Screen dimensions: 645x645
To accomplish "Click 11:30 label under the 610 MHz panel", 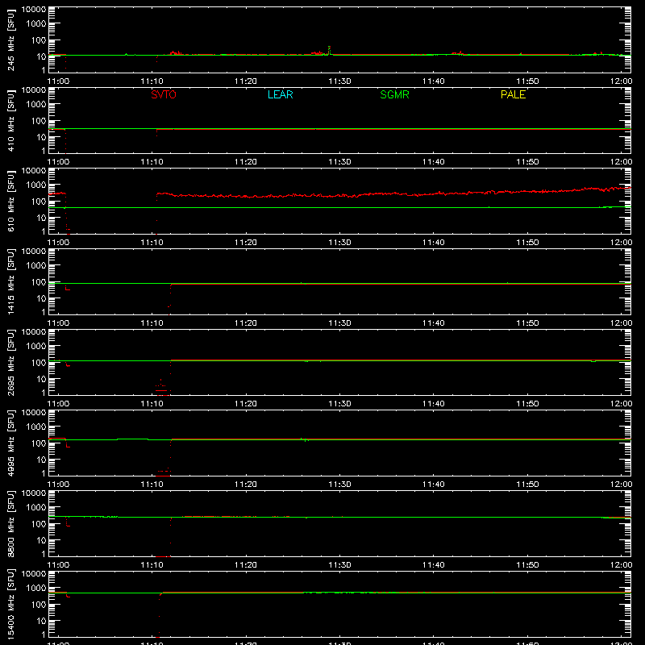I will (x=339, y=243).
